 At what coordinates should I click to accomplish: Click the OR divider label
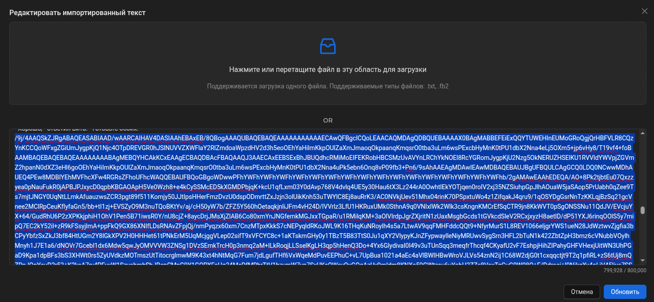pyautogui.click(x=327, y=120)
